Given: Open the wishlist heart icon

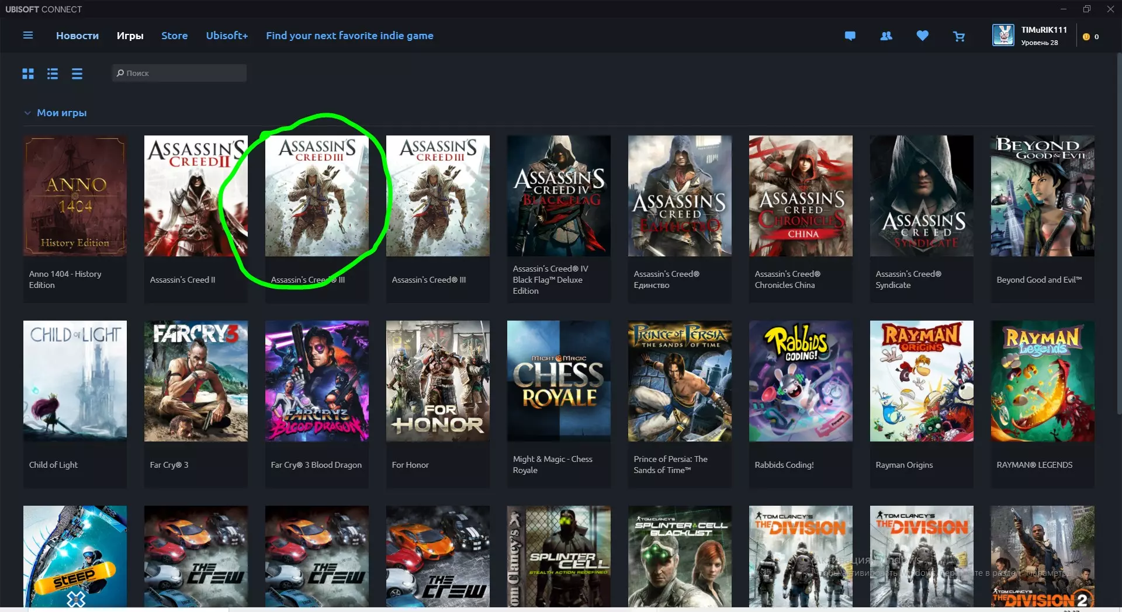Looking at the screenshot, I should click(x=923, y=36).
